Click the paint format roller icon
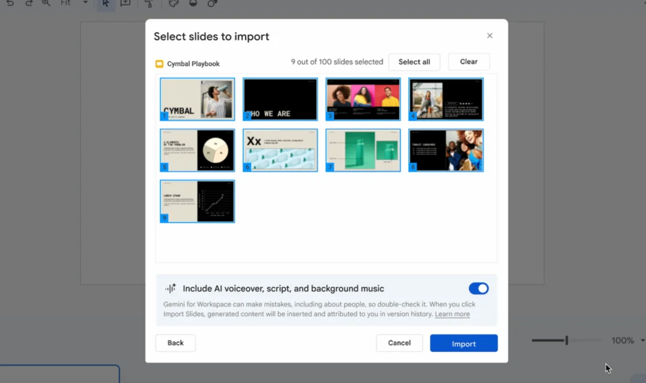This screenshot has height=383, width=646. point(148,4)
